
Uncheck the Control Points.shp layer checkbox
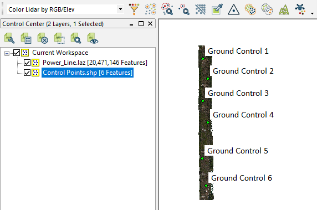(x=27, y=73)
